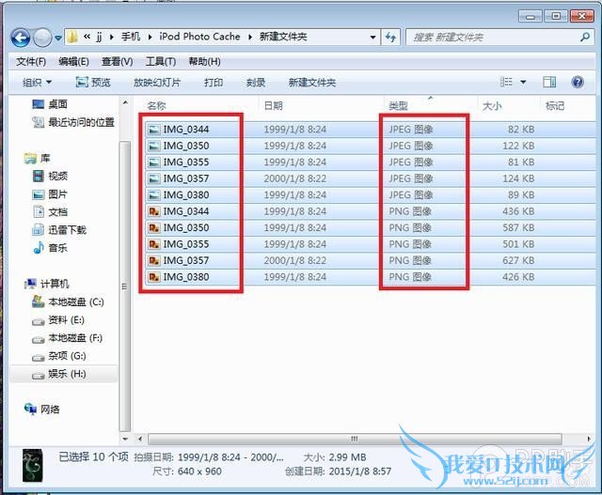Open the view options dropdown arrow
602x495 pixels.
pos(523,82)
